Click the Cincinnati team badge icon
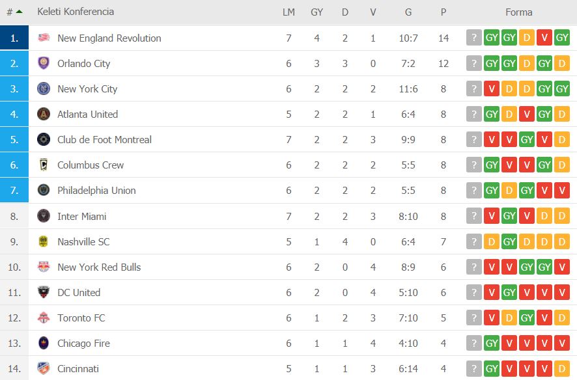This screenshot has width=577, height=380. point(44,368)
